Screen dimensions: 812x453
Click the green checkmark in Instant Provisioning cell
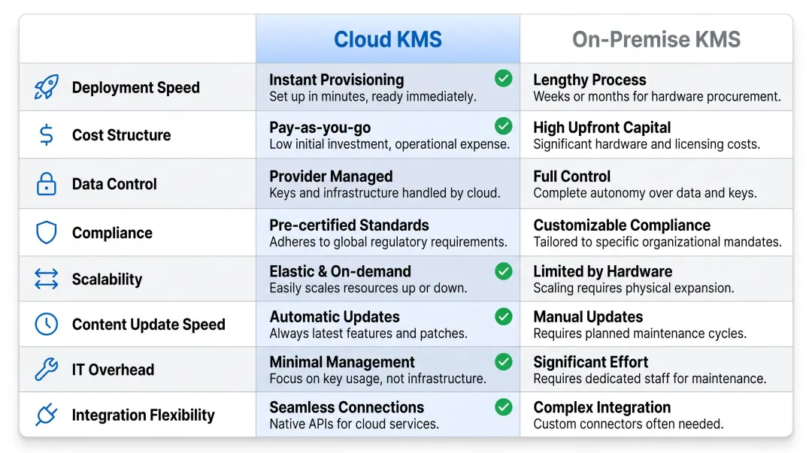coord(503,78)
